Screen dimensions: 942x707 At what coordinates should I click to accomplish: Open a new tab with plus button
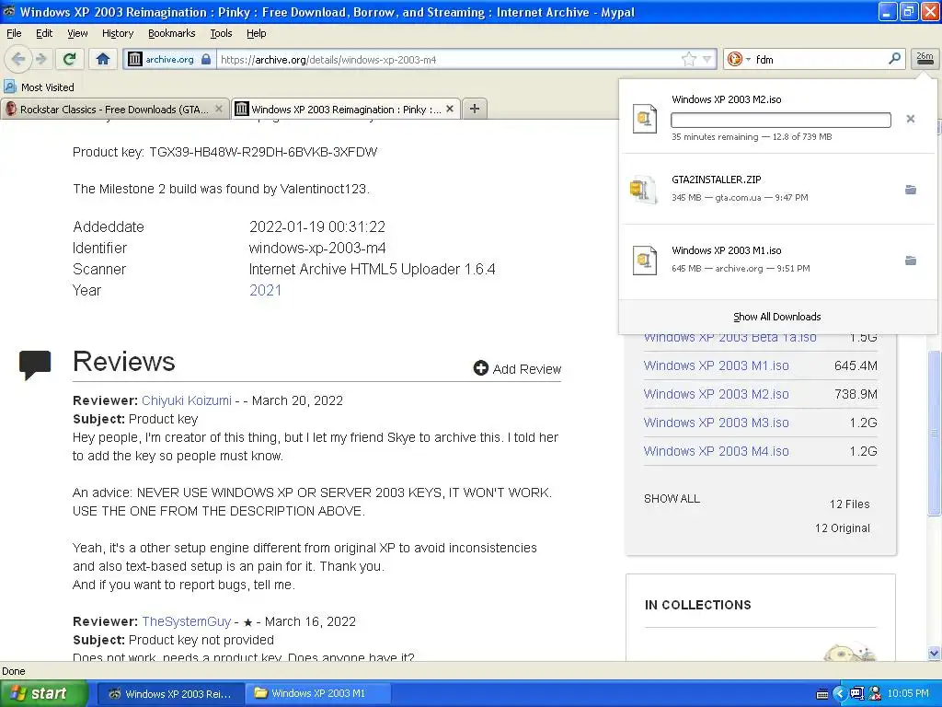point(475,109)
